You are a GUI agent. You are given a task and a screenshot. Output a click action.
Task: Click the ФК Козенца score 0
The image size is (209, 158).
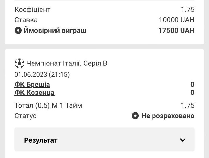click(192, 93)
